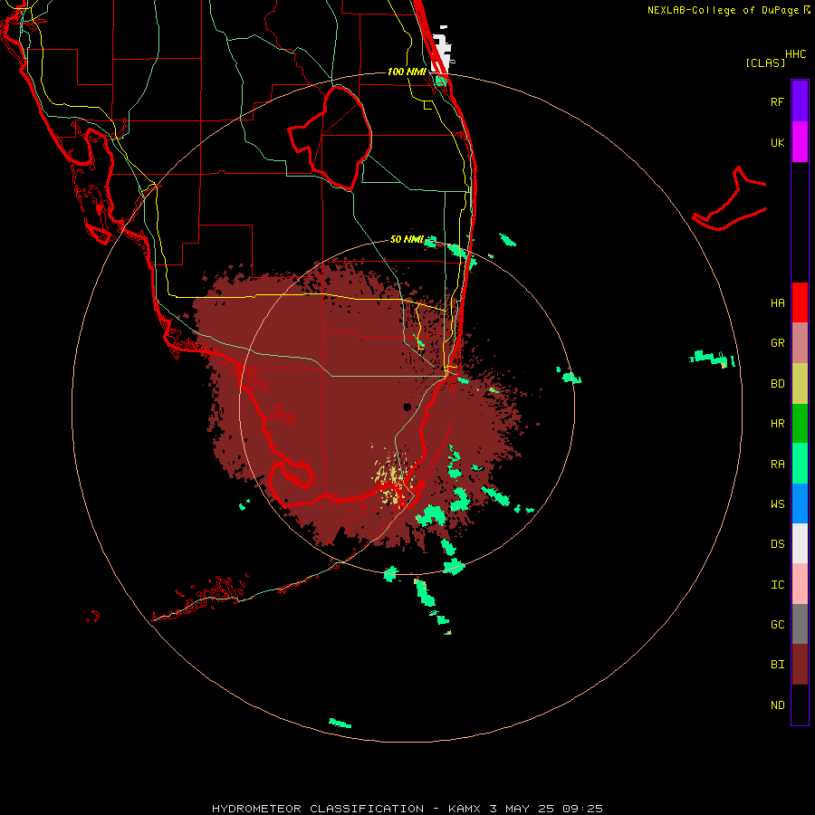This screenshot has width=815, height=815.
Task: Click the 09:25 timestamp
Action: pos(582,809)
